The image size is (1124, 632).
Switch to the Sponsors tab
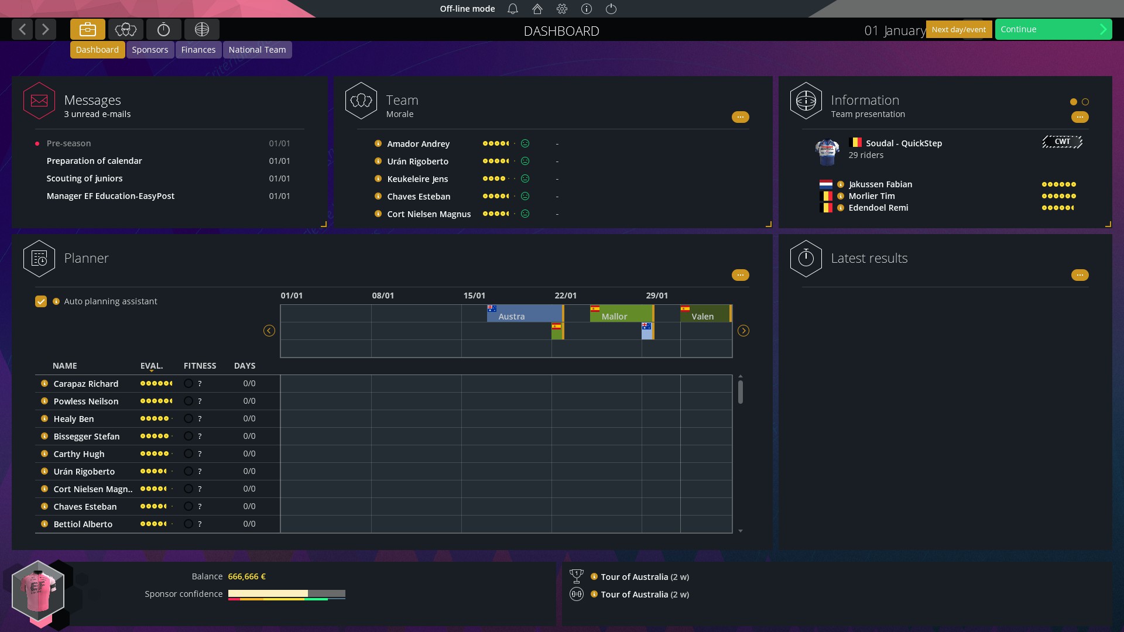[150, 50]
